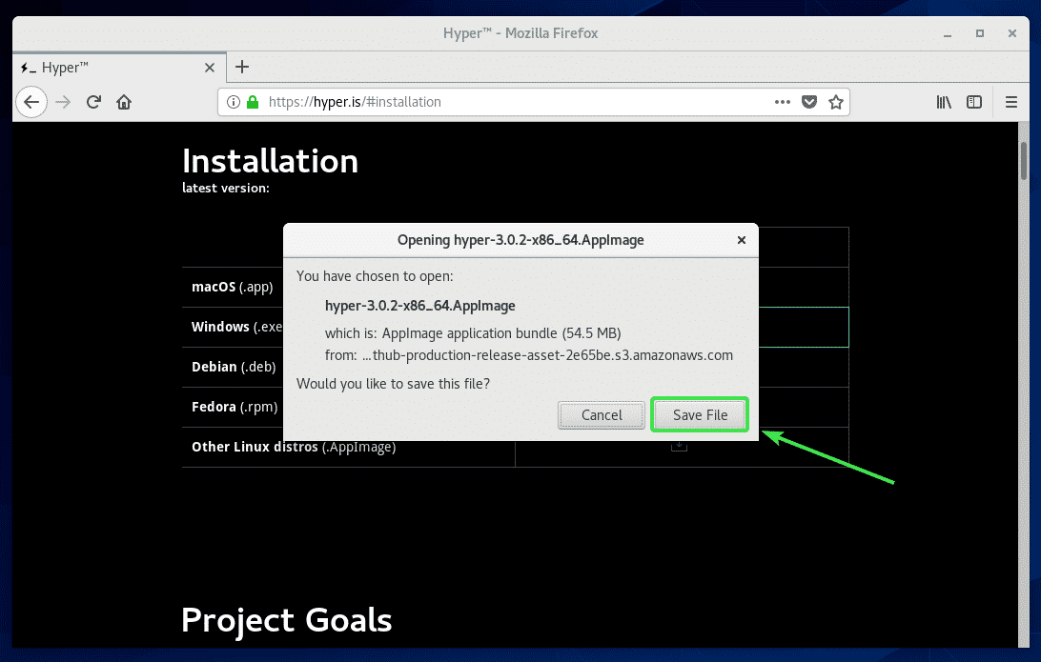
Task: Click the hyper.is address bar
Action: (515, 102)
